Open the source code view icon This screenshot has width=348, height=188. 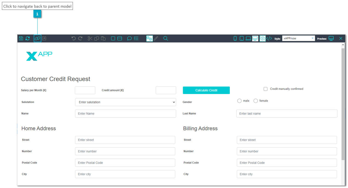(x=269, y=38)
